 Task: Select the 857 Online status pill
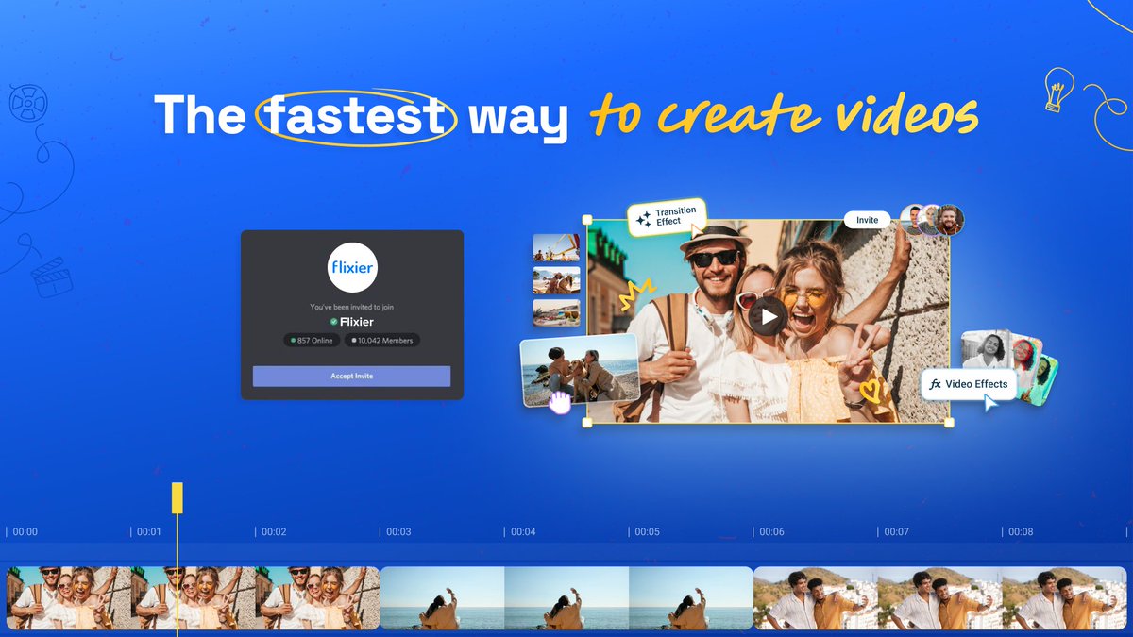click(311, 340)
